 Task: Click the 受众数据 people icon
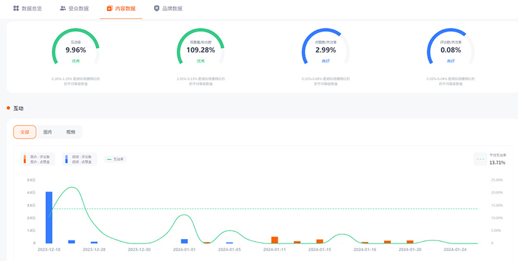tap(62, 8)
